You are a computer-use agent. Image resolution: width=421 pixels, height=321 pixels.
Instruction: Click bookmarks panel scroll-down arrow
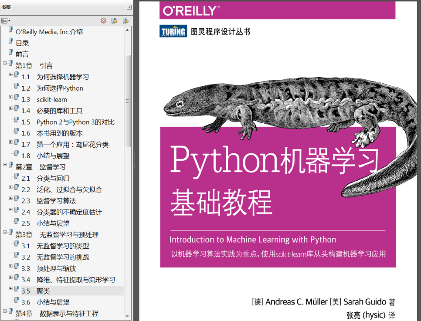pos(127,317)
